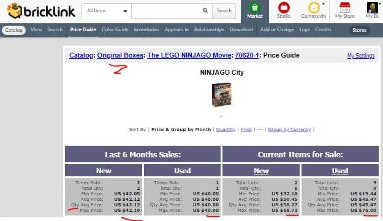Open the Studio icon

pos(284,7)
